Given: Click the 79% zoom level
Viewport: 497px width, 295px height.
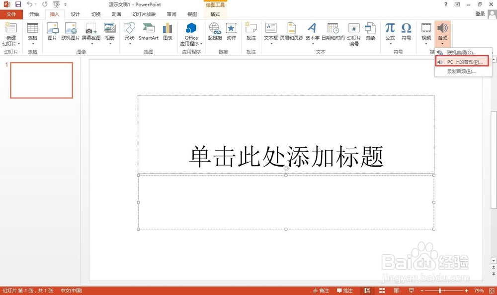Looking at the screenshot, I should (x=479, y=291).
